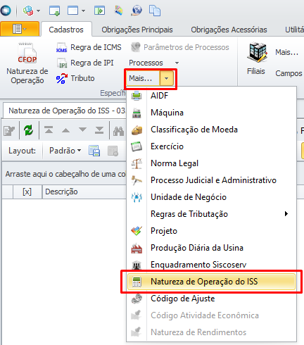
Task: Select Código de Ajuste menu item
Action: pos(212,299)
